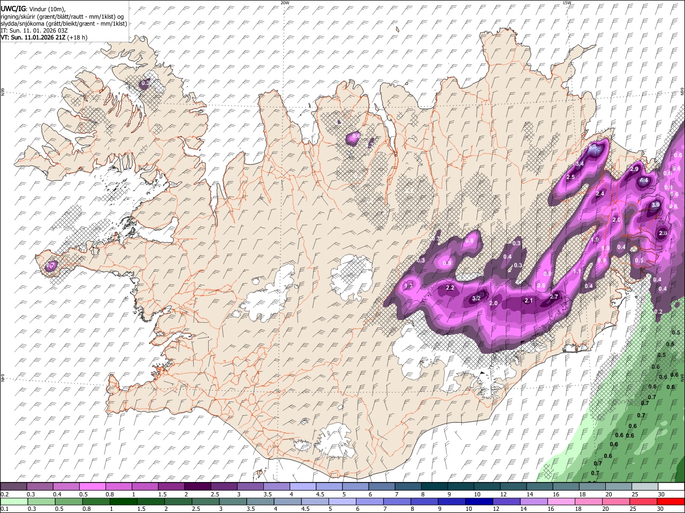
Task: Click the 0.1 label in the rain legend
Action: pyautogui.click(x=4, y=509)
